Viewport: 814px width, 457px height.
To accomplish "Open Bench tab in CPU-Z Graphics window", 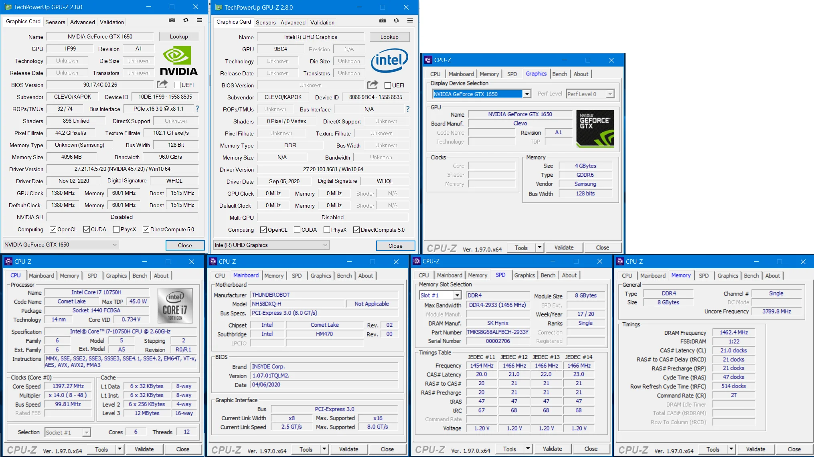I will point(559,74).
